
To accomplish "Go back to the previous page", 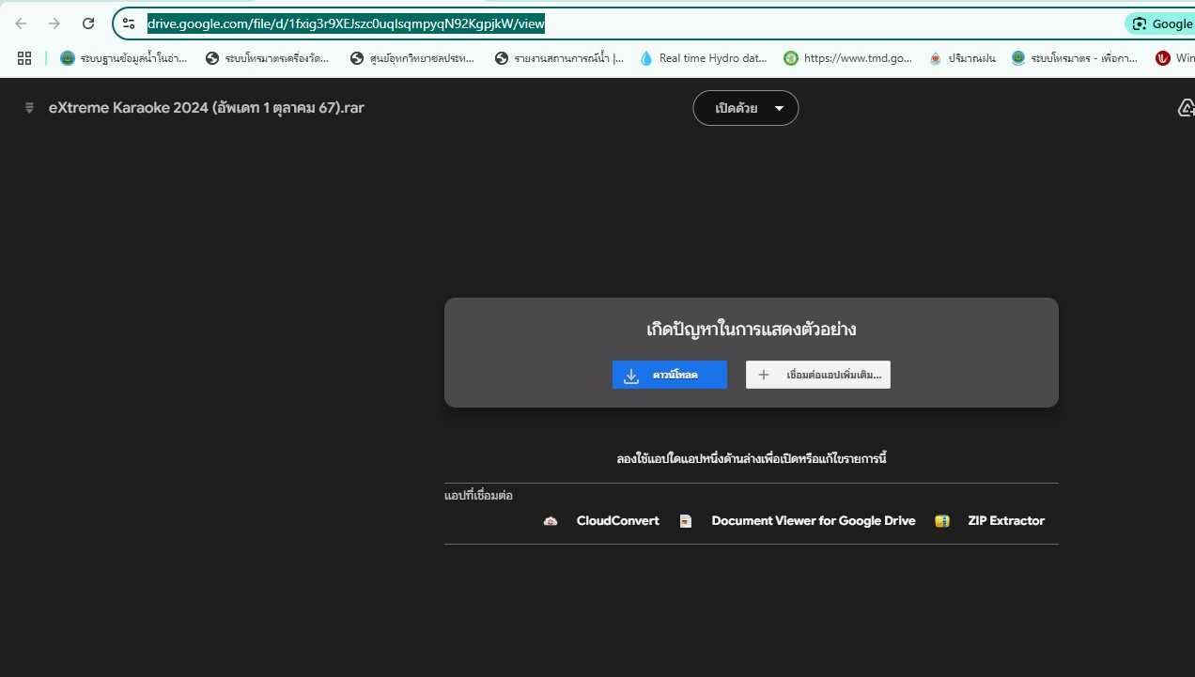I will coord(21,23).
